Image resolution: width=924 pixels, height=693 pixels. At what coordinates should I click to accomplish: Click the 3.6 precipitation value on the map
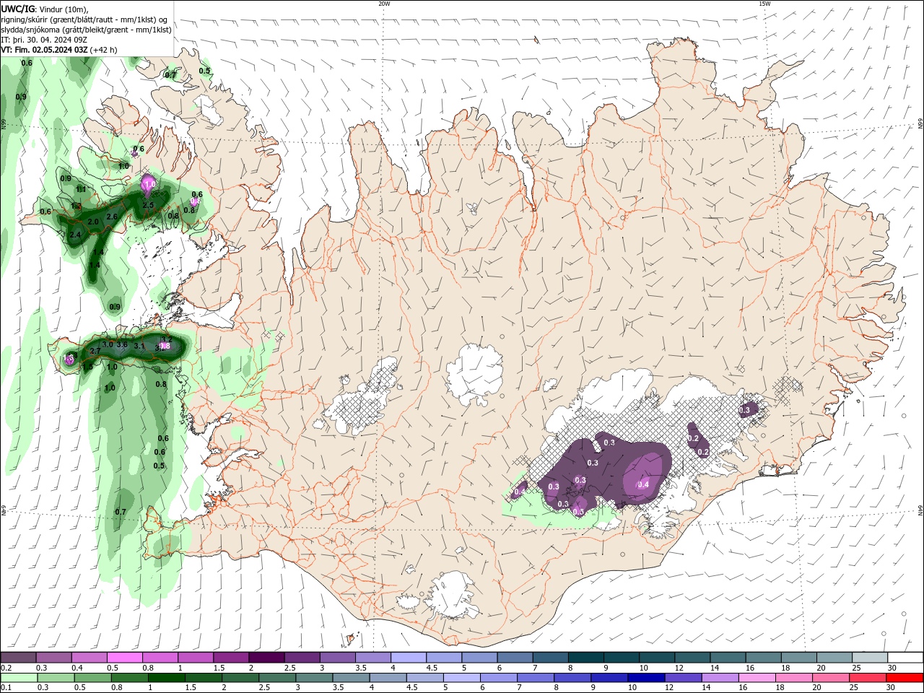point(122,344)
